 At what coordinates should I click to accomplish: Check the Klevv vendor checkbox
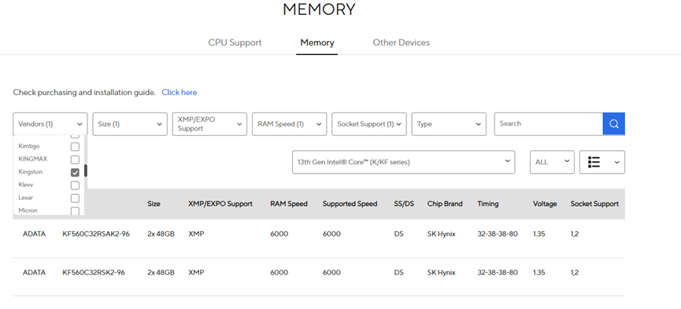click(x=75, y=186)
